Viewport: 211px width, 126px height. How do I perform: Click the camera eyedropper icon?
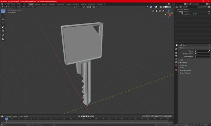pyautogui.click(x=209, y=51)
